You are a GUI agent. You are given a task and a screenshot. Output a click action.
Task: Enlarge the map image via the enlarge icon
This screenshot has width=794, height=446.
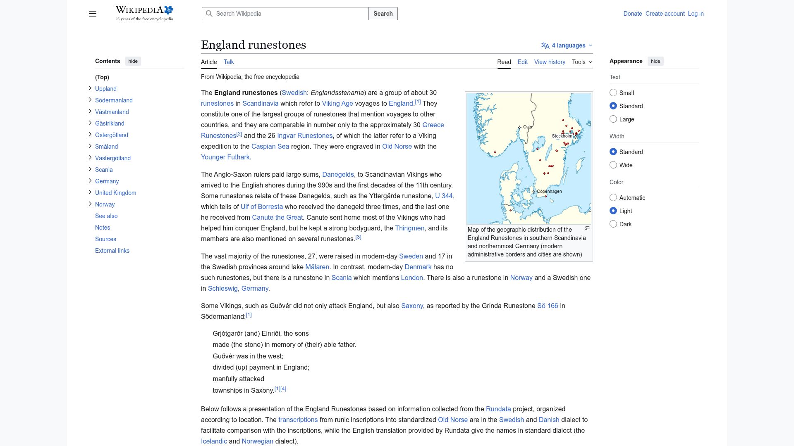[587, 228]
